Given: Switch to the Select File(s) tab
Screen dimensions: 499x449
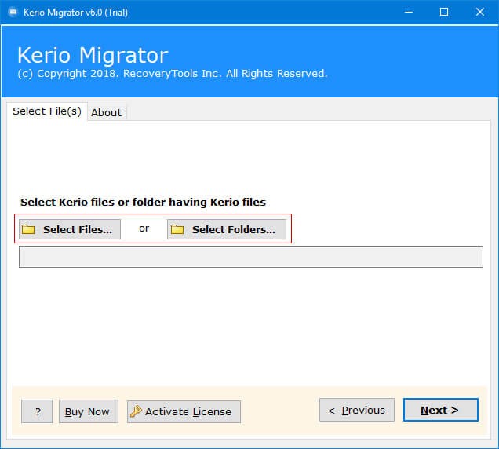Looking at the screenshot, I should [x=47, y=111].
